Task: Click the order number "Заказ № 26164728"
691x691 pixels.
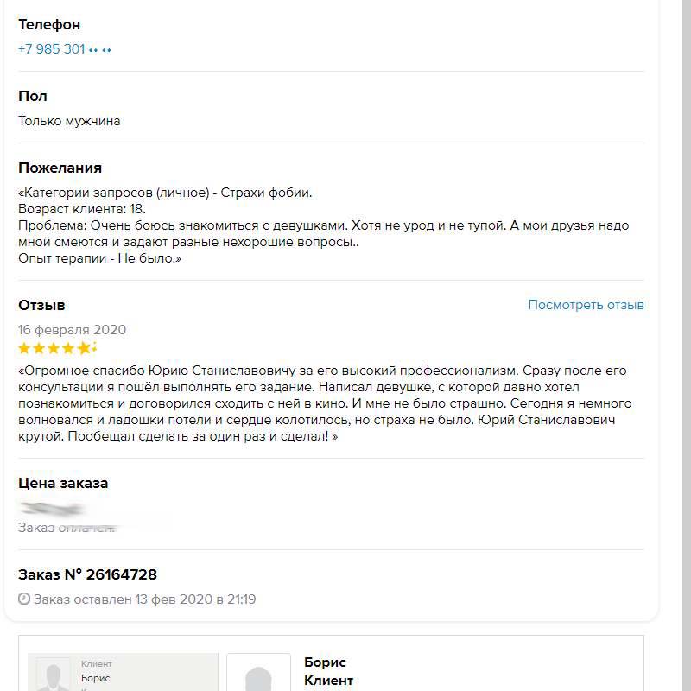Action: tap(87, 574)
